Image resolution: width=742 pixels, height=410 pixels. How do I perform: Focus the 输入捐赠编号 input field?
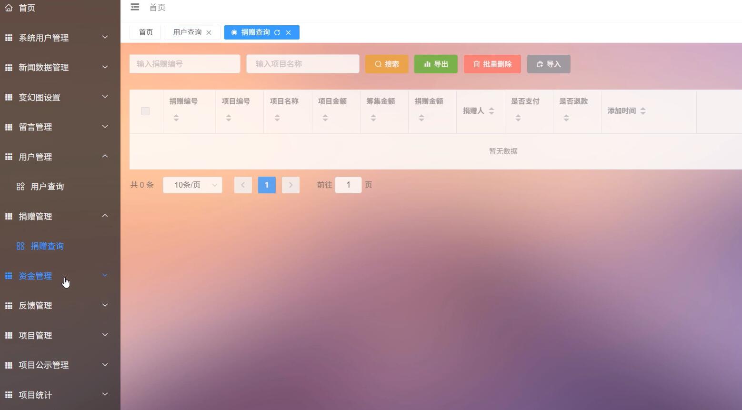click(x=185, y=64)
